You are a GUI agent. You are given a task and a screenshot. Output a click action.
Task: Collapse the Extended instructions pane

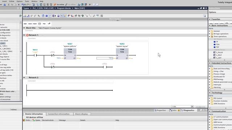pos(210,63)
